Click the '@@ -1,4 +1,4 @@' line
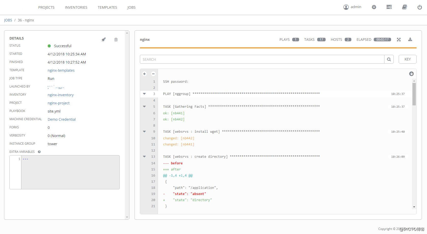The image size is (427, 234). tap(178, 175)
